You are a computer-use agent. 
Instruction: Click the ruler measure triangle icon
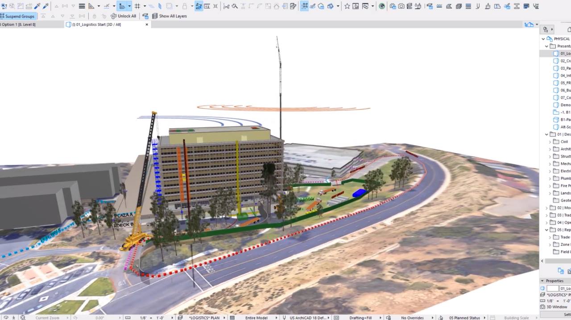click(91, 6)
